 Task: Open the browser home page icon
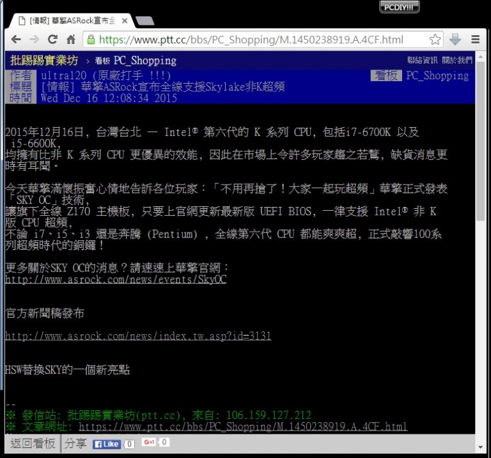coord(71,40)
